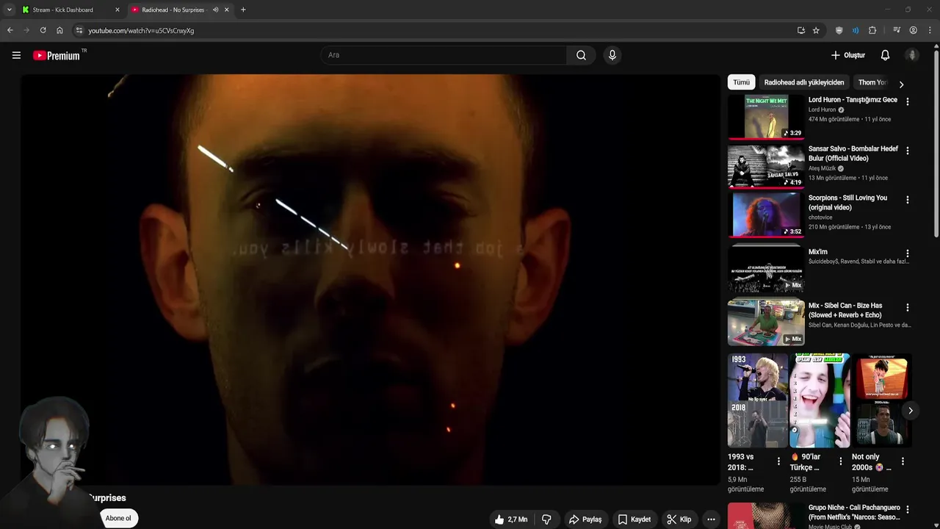Open the YouTube hamburger guide menu

click(16, 55)
